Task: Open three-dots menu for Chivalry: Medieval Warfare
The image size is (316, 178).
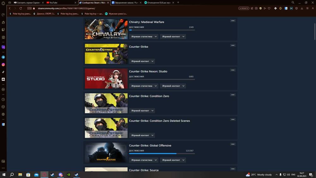Action: pyautogui.click(x=233, y=21)
